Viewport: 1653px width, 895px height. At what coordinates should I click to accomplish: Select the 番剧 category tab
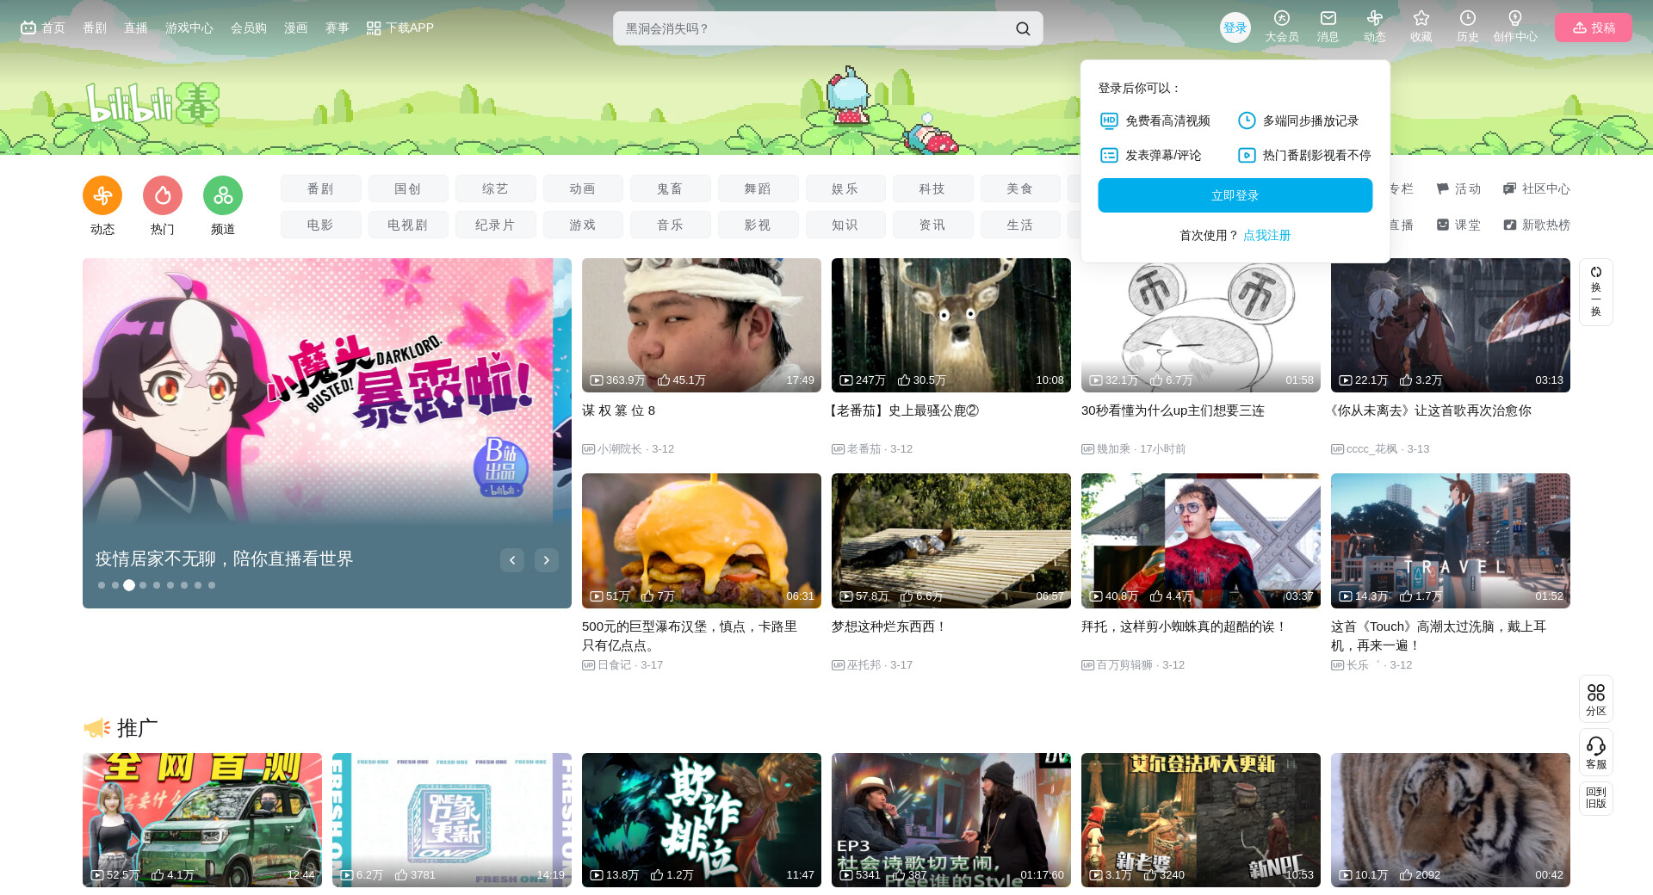pos(320,188)
